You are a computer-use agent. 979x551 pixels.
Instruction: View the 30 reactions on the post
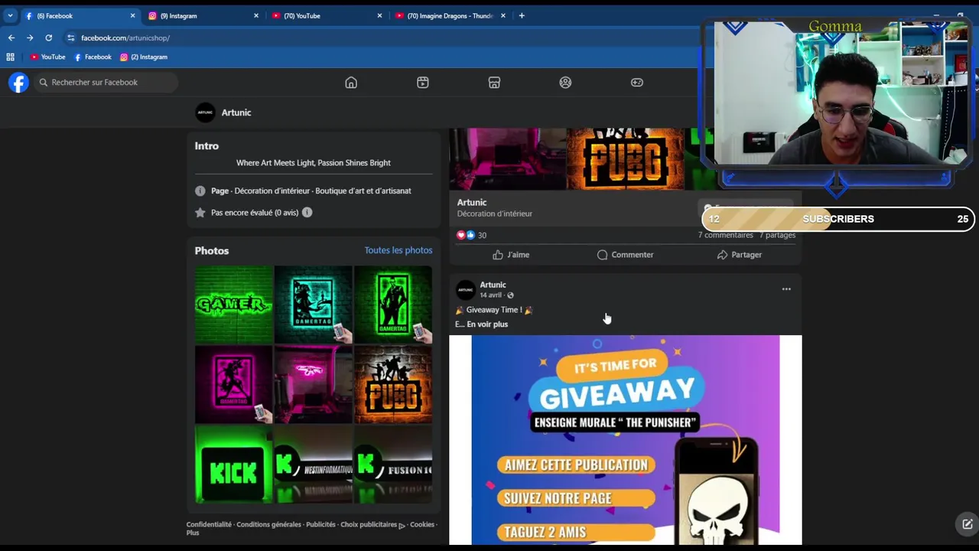point(471,235)
